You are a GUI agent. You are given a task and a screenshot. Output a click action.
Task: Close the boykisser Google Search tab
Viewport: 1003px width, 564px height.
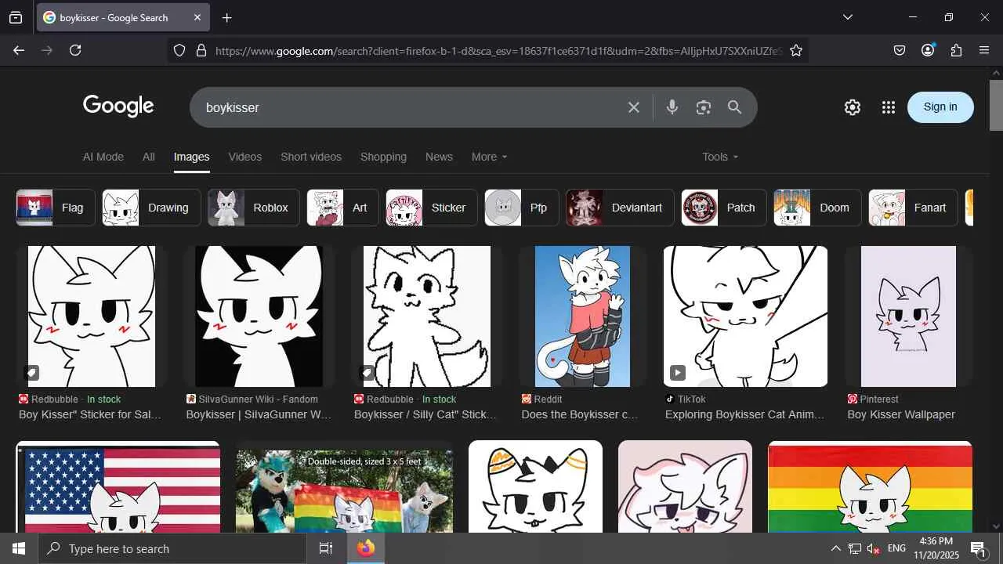point(197,17)
